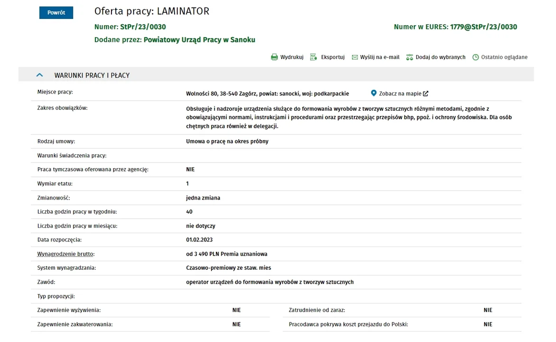The width and height of the screenshot is (556, 342).
Task: Click the Zawód label
Action: [x=46, y=282]
